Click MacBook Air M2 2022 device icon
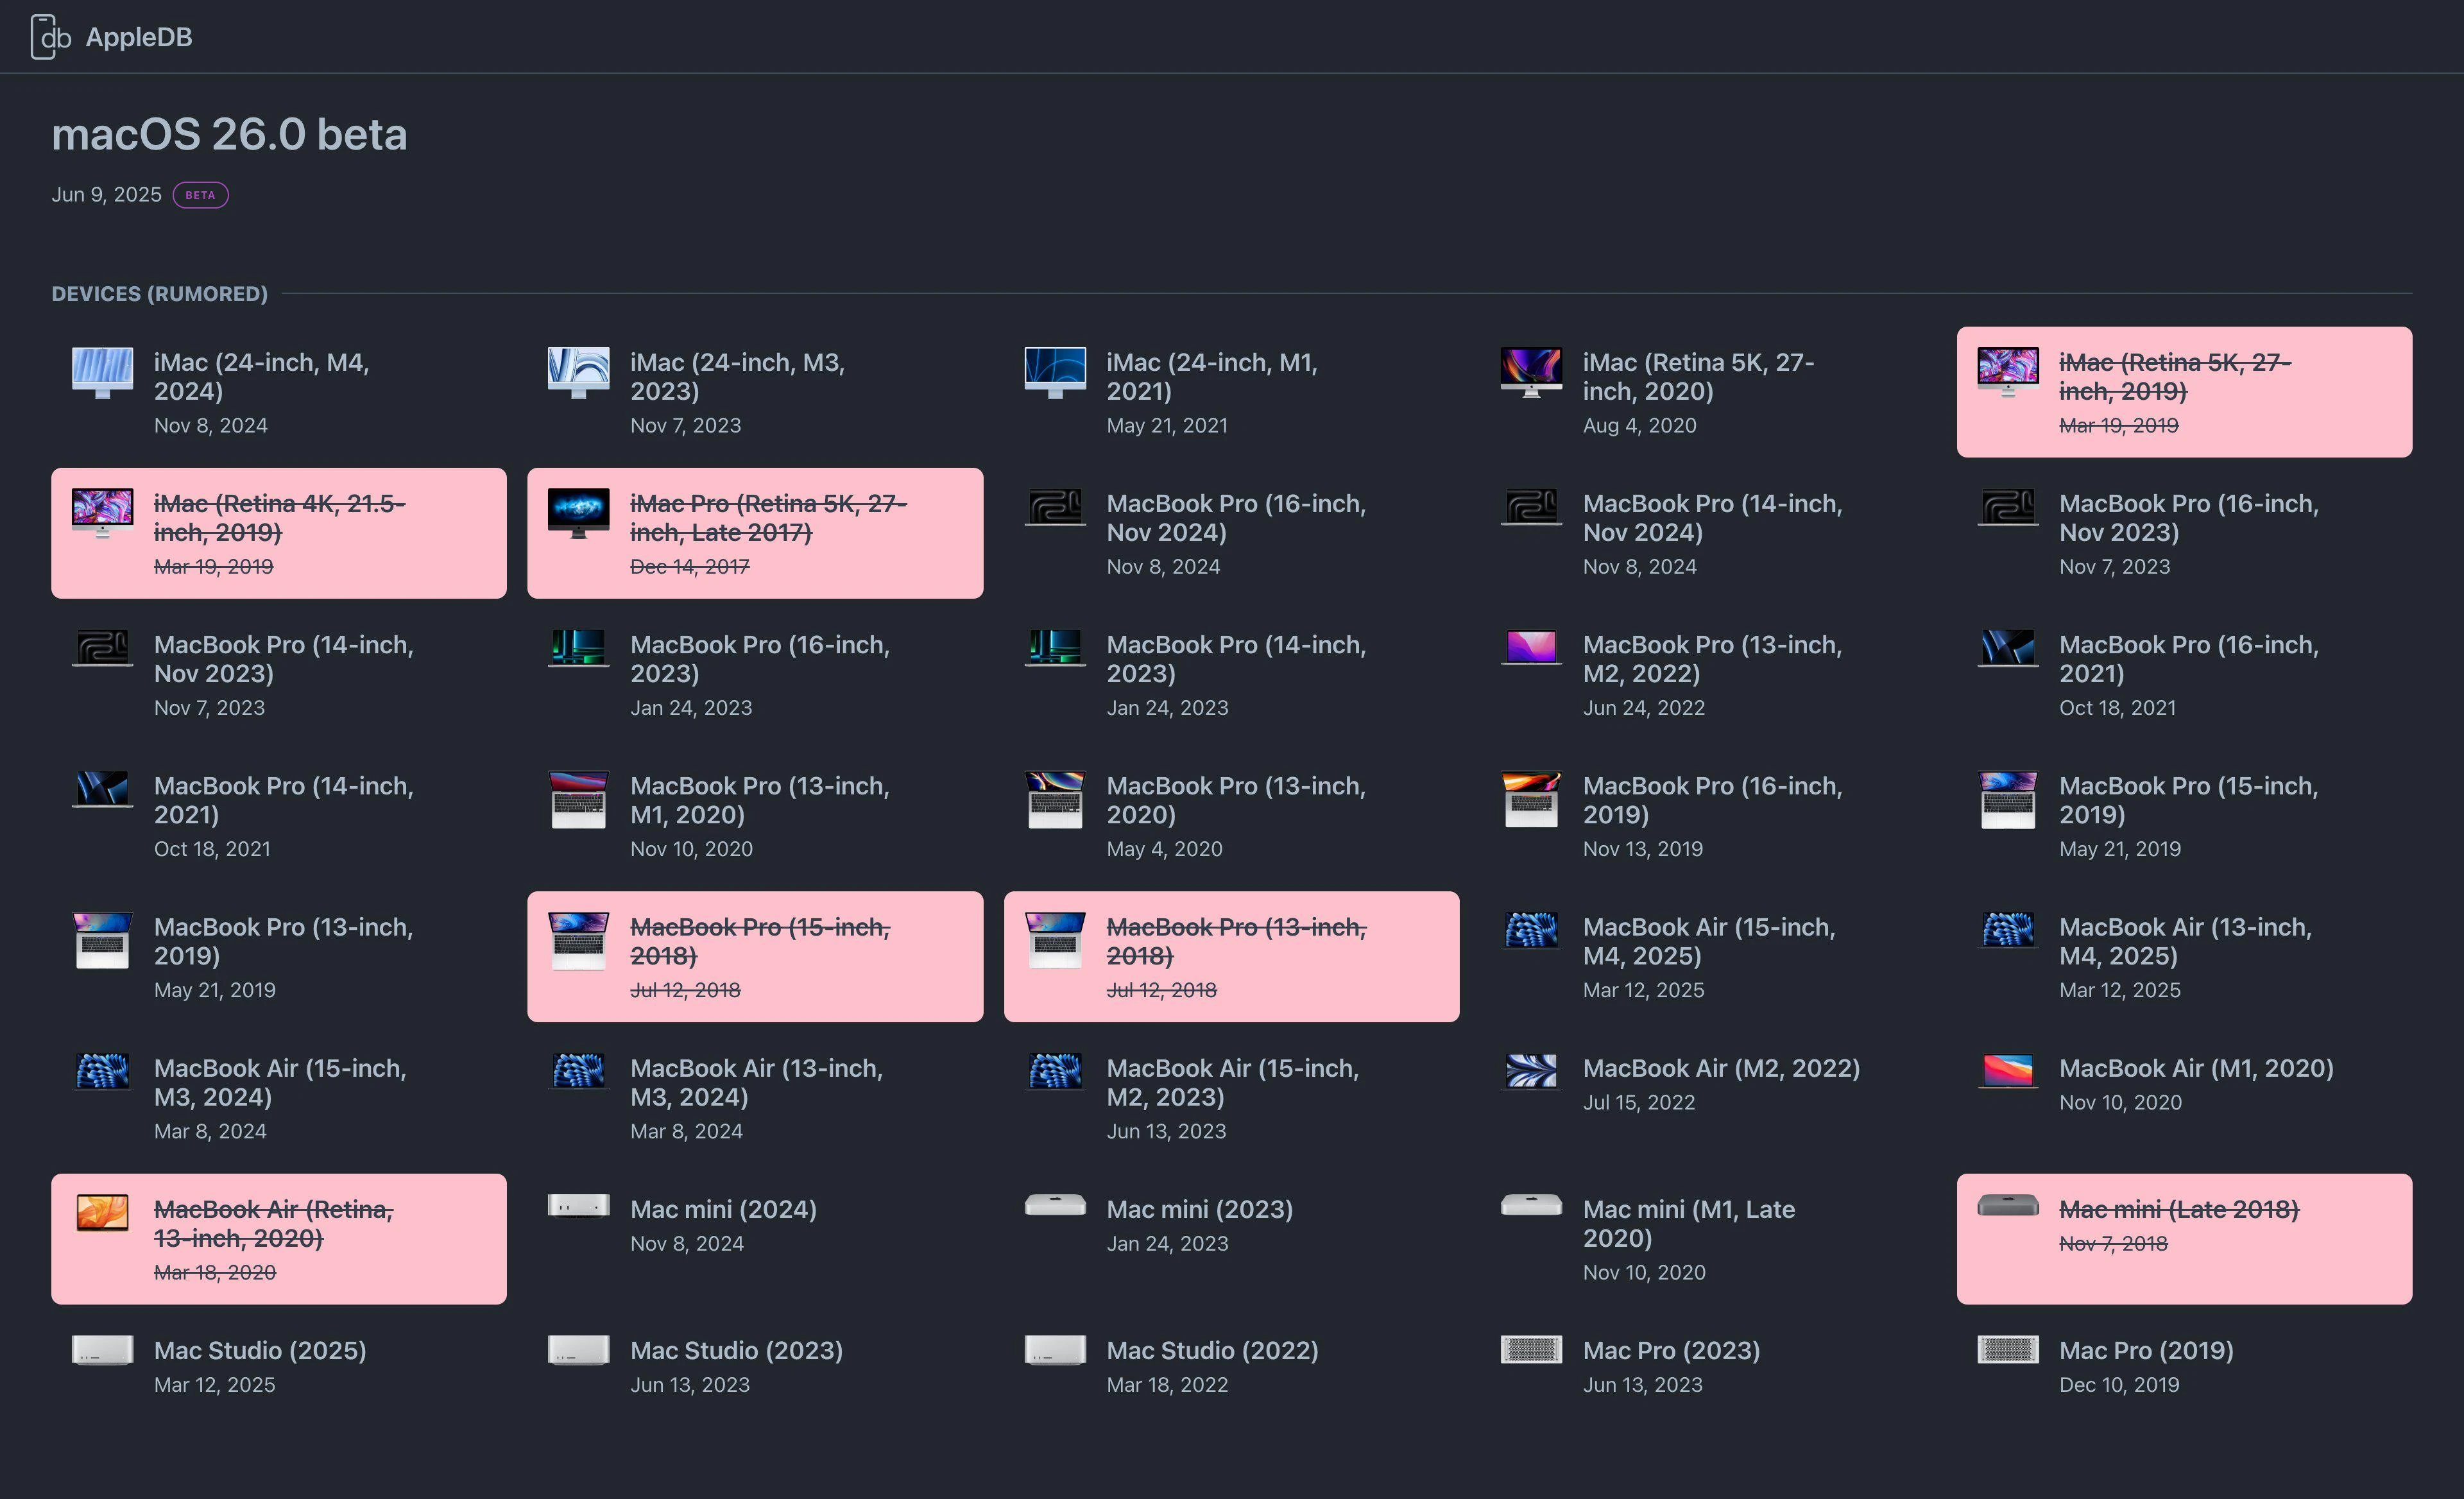The height and width of the screenshot is (1499, 2464). pyautogui.click(x=1531, y=1071)
